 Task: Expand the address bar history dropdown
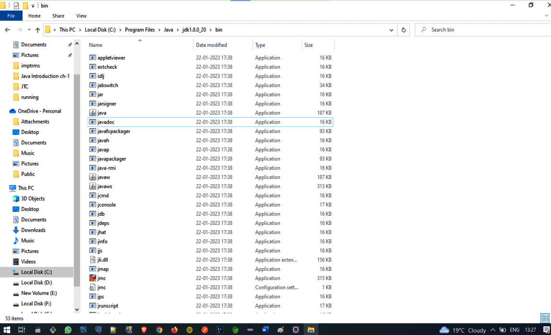[391, 30]
